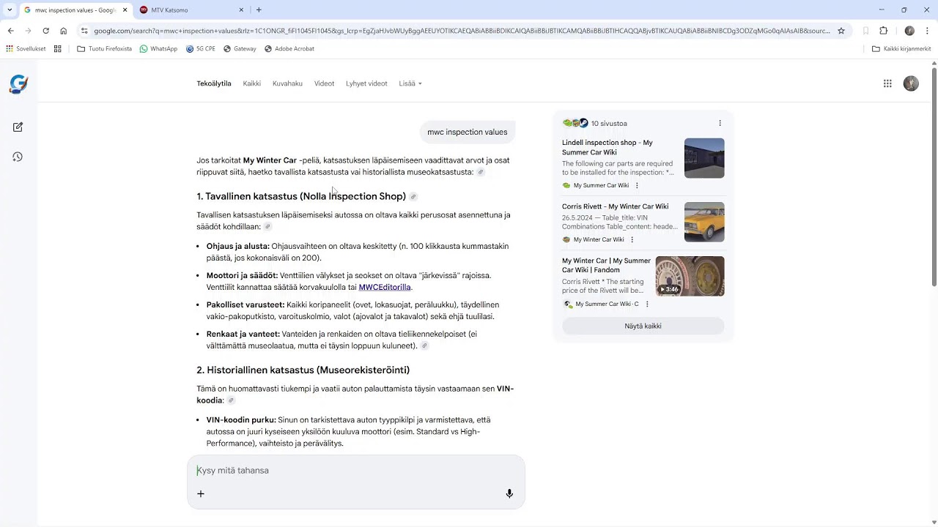
Task: Open the source icon after 'säädöt kohdillaan:'
Action: click(267, 227)
